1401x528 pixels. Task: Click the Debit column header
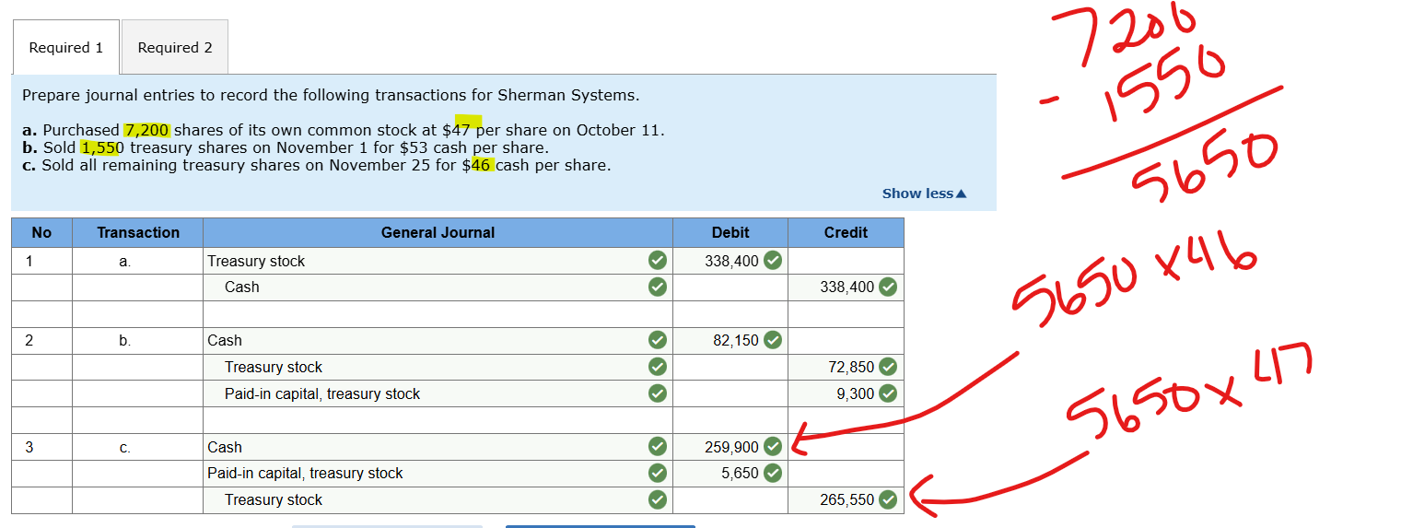(x=730, y=232)
